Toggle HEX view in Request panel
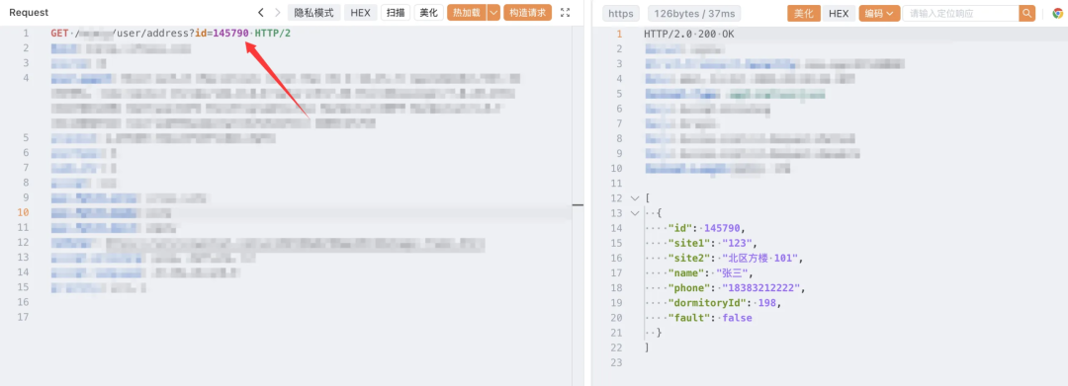Viewport: 1068px width, 386px height. click(360, 13)
